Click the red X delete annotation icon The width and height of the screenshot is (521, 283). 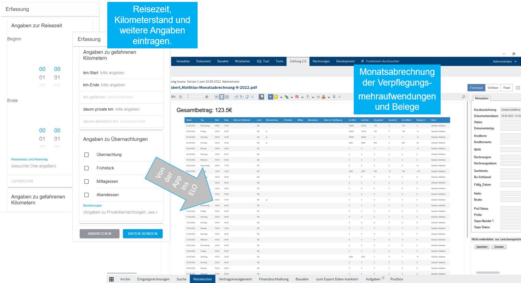click(x=339, y=97)
